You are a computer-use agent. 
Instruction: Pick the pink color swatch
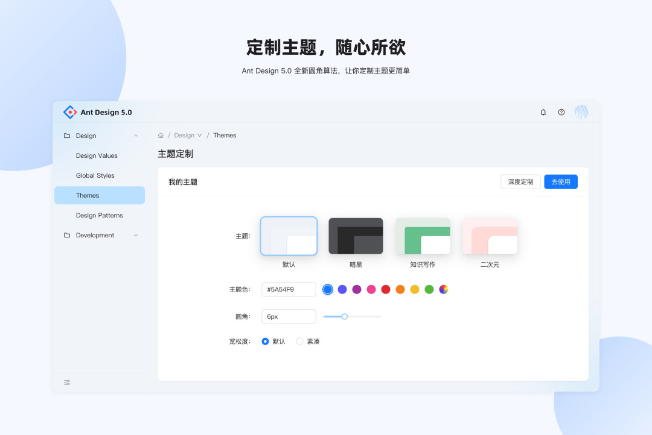(x=371, y=289)
